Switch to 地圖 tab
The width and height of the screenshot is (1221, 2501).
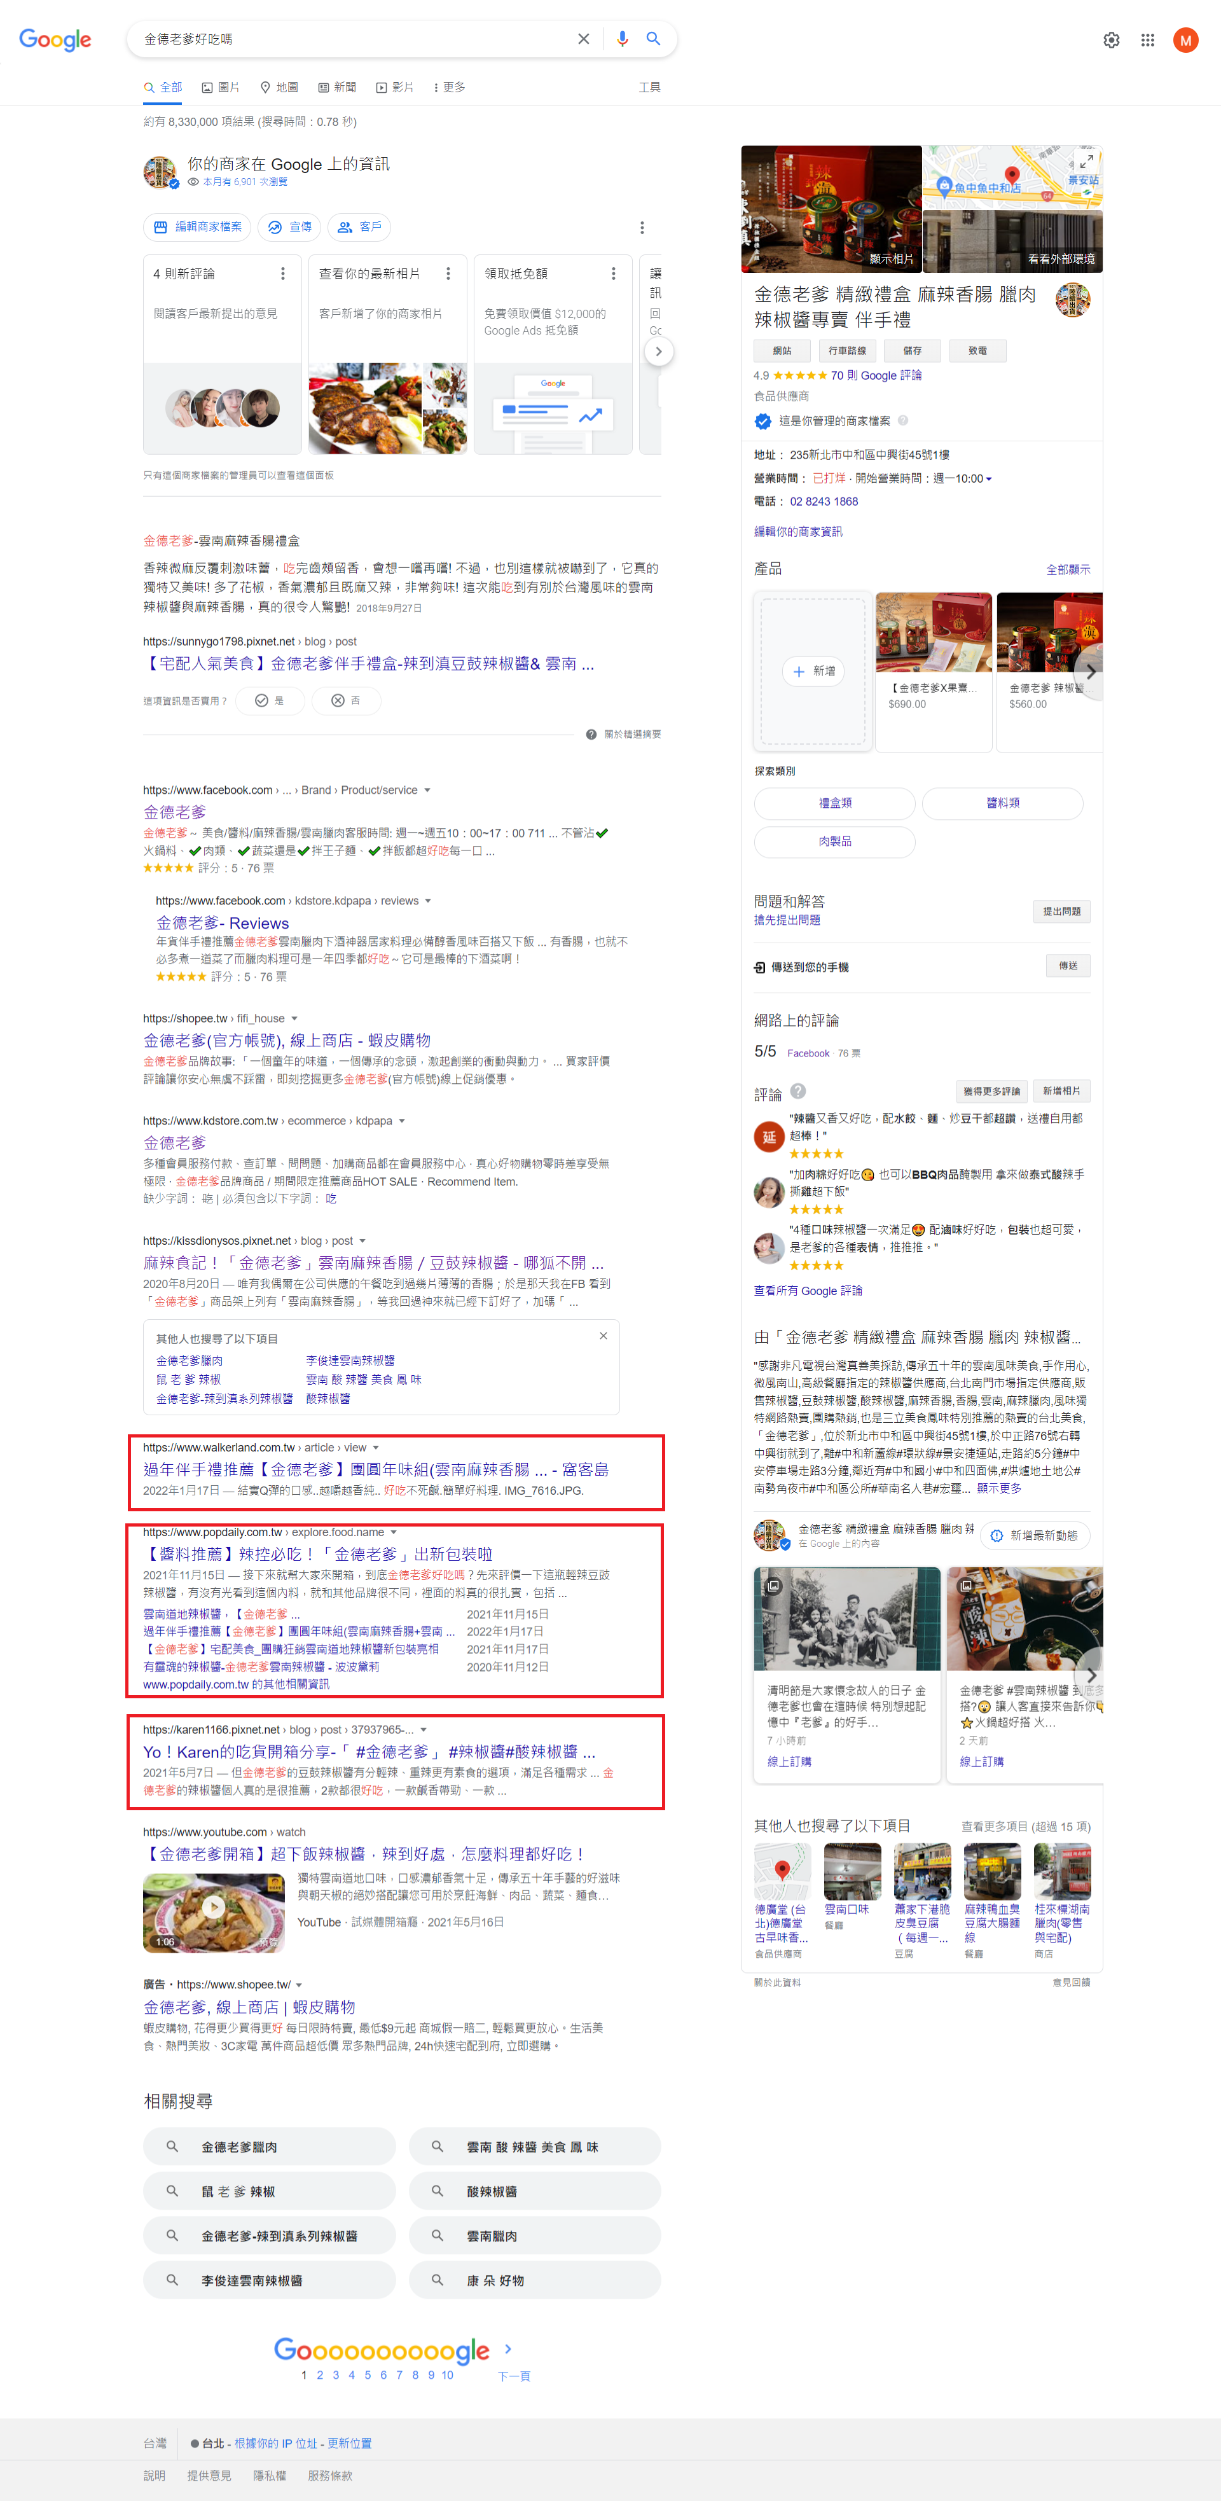tap(279, 87)
